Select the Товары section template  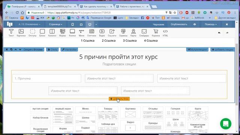tap(108, 113)
